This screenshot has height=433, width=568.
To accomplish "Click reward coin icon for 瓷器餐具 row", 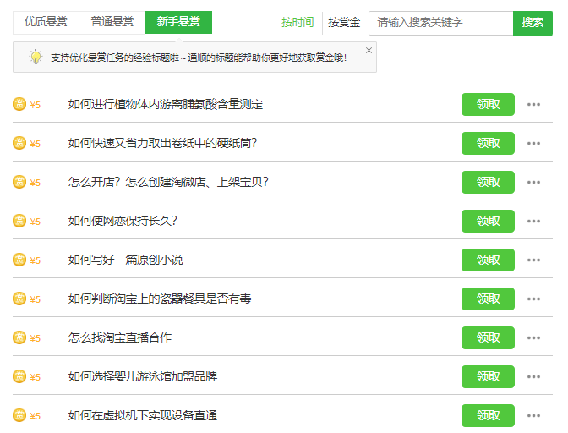I will coord(19,299).
